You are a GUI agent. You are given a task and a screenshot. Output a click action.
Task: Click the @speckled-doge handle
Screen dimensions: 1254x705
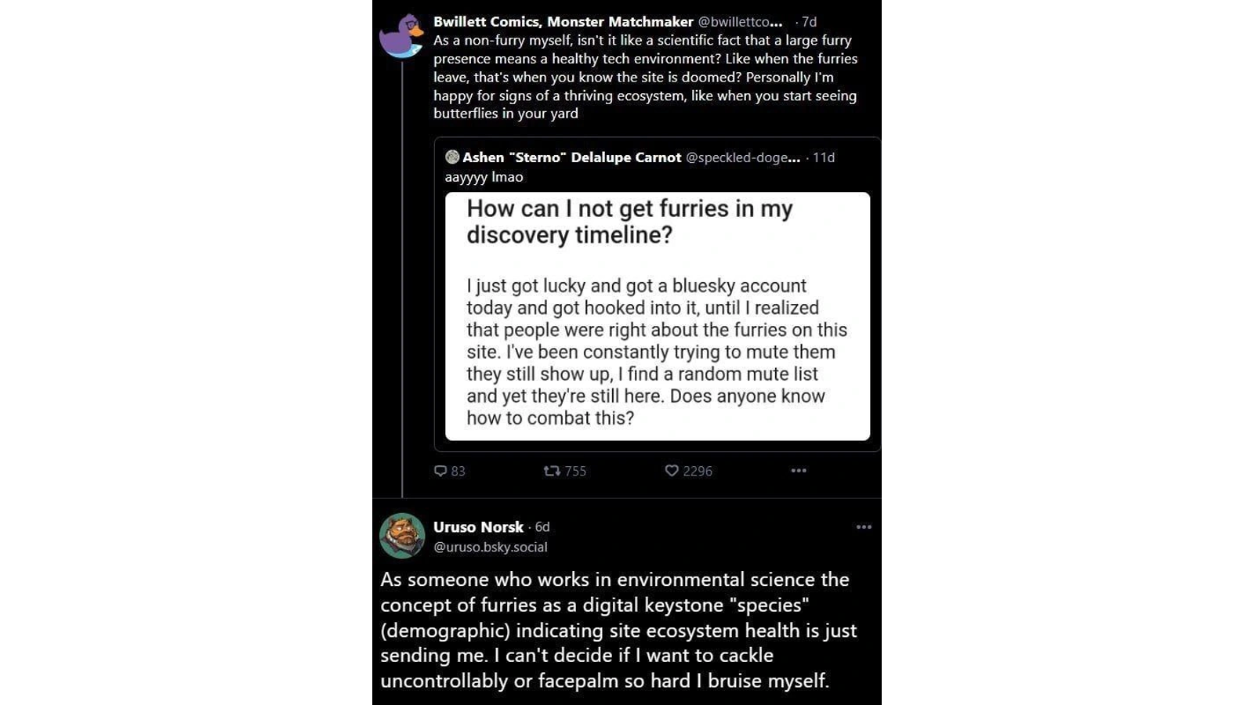743,157
